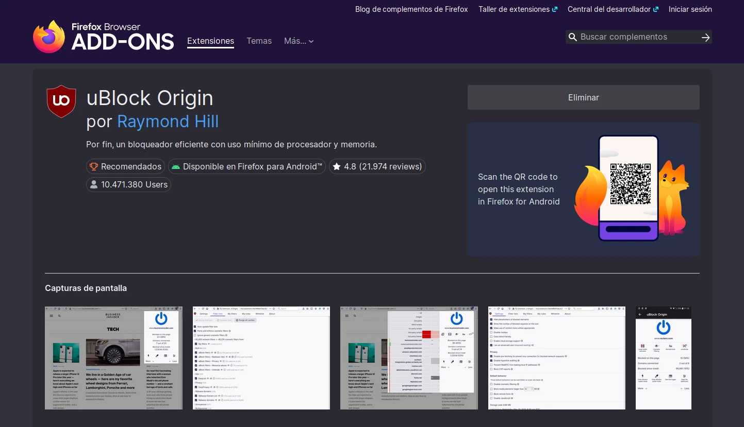Click the search magnifier icon
The image size is (744, 427).
pyautogui.click(x=572, y=37)
